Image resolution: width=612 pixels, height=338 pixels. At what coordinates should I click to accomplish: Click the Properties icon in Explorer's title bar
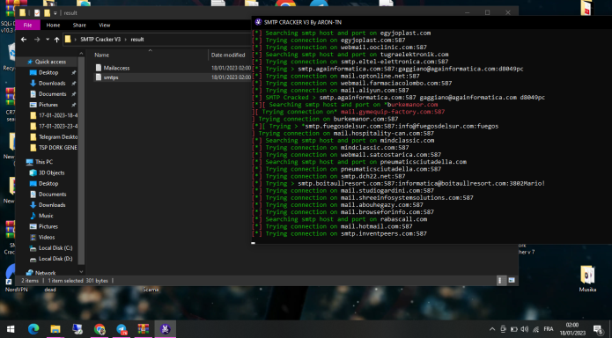(x=37, y=13)
